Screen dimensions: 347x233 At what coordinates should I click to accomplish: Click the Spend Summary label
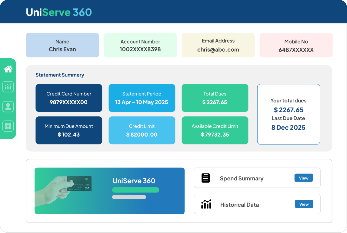coord(242,178)
